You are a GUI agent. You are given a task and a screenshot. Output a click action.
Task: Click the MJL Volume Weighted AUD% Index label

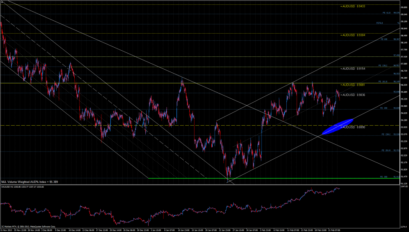[x=30, y=182]
